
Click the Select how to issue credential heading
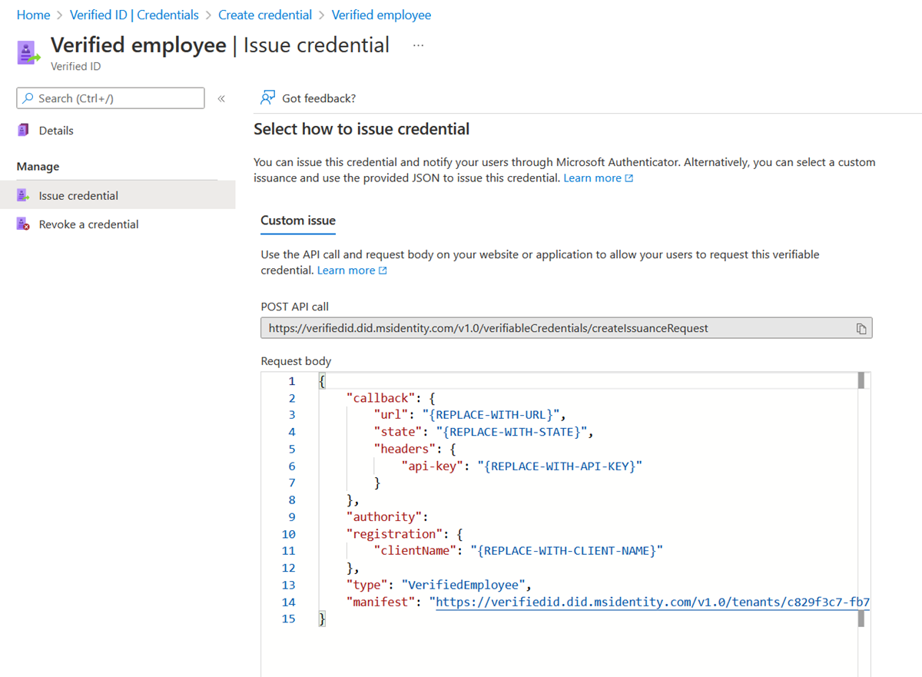pyautogui.click(x=361, y=129)
